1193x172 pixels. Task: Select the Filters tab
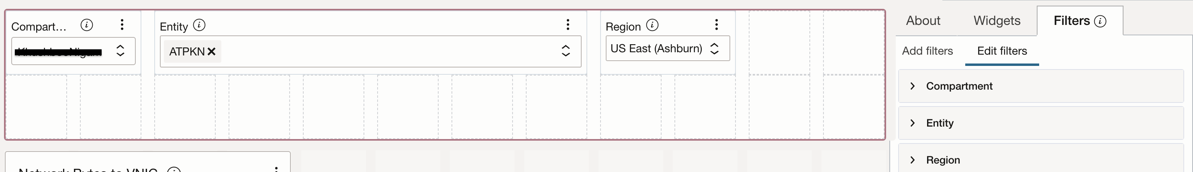(1071, 21)
